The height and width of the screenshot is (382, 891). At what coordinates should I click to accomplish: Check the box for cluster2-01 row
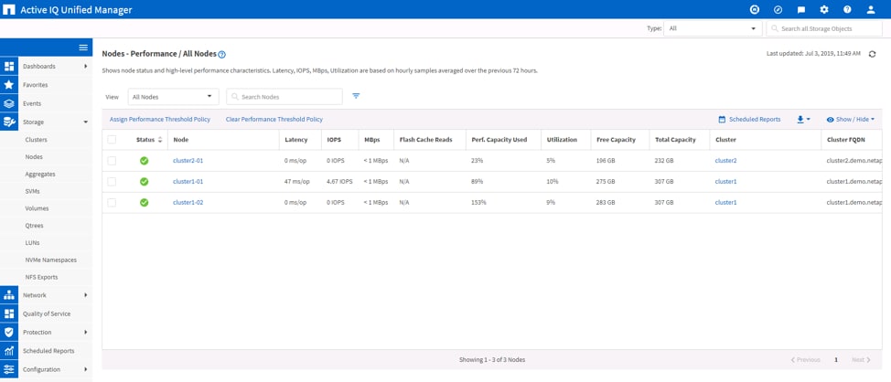click(112, 161)
